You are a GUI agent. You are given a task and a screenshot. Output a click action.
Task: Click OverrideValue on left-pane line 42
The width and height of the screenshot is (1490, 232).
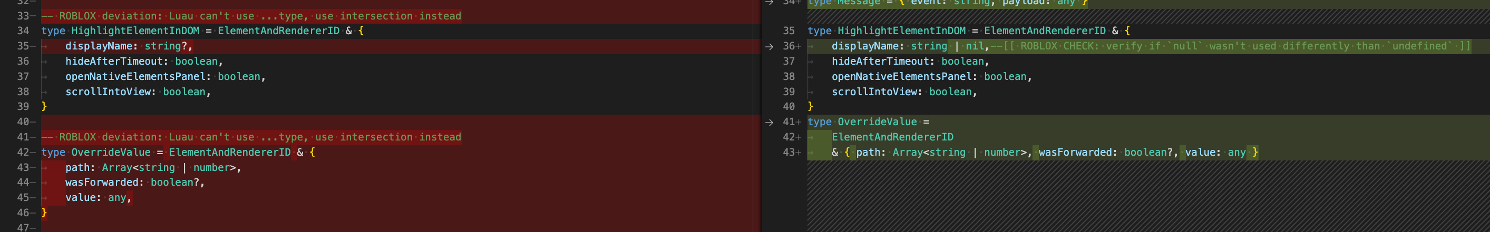coord(111,153)
